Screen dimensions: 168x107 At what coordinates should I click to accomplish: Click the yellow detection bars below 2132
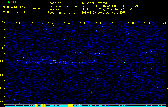tap(40, 105)
